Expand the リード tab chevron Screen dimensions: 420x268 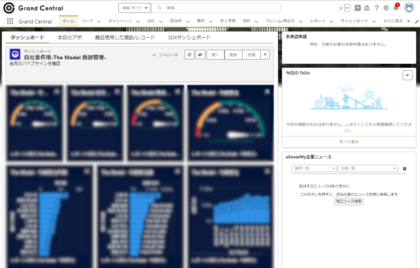99,21
